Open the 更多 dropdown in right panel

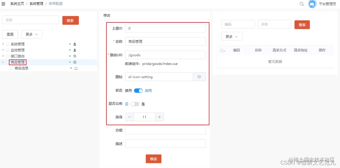(x=232, y=36)
